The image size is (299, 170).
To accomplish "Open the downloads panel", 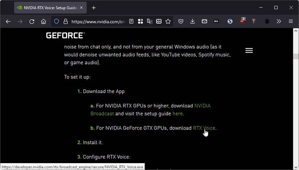I will [192, 21].
